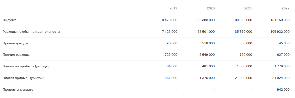This screenshot has height=98, width=295.
Task: Select the 2021 column header
Action: tap(248, 8)
